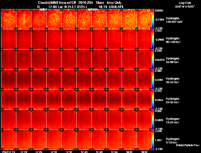Click the color bar beside Hydrogen 13-24 keV

click(153, 120)
